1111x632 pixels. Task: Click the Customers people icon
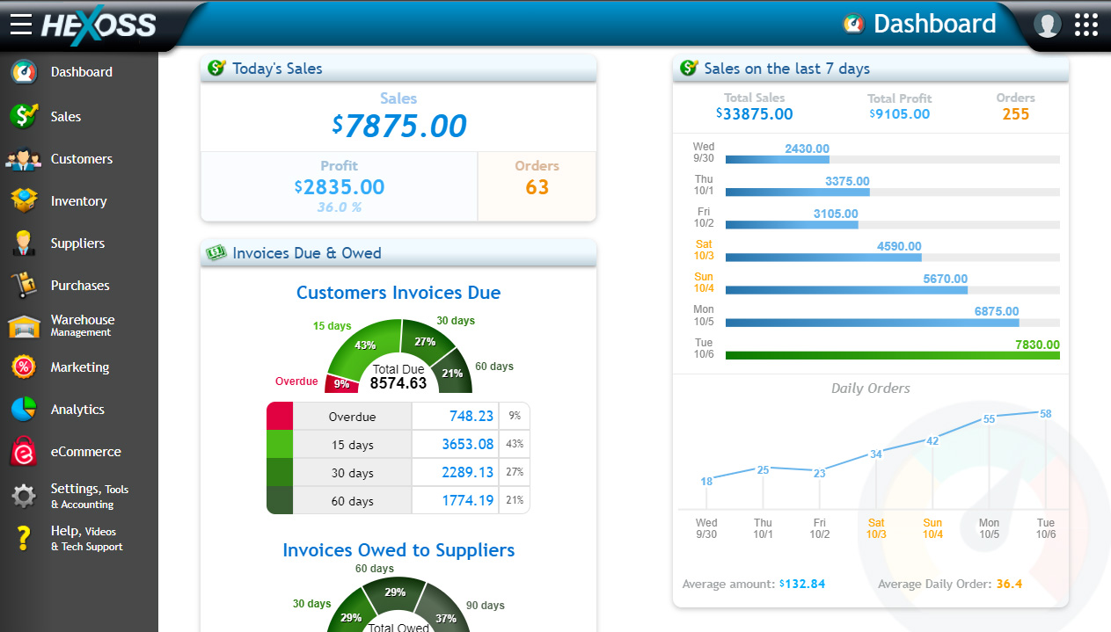24,159
